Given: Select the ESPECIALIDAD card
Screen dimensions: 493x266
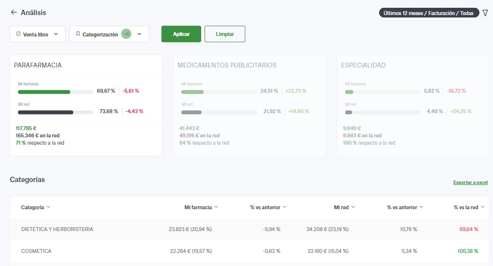Looking at the screenshot, I should [413, 105].
